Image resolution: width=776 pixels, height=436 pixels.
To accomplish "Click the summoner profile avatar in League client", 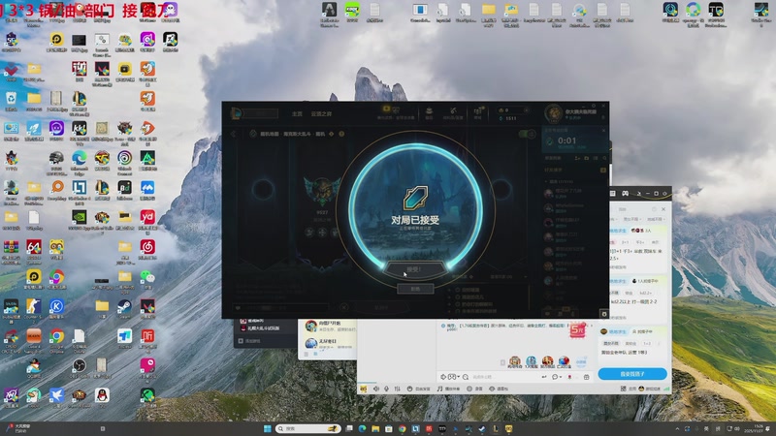I will click(554, 113).
